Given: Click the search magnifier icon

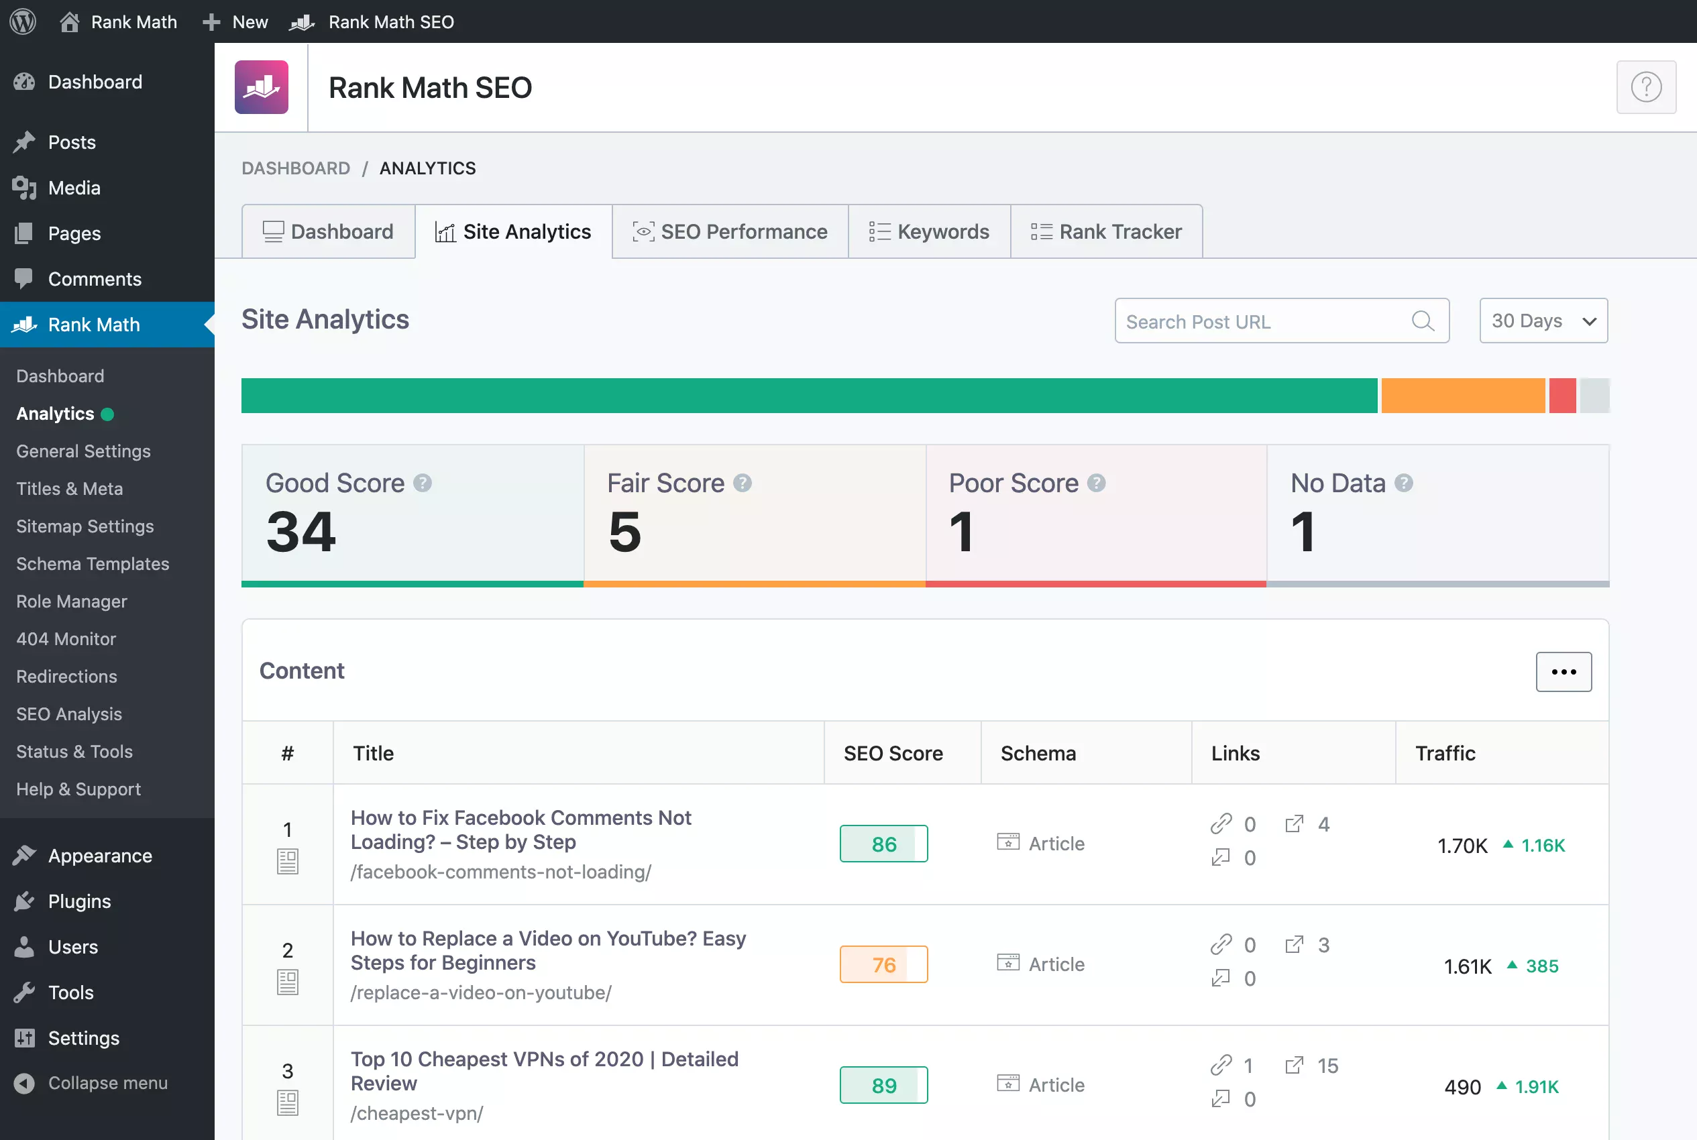Looking at the screenshot, I should pyautogui.click(x=1422, y=321).
